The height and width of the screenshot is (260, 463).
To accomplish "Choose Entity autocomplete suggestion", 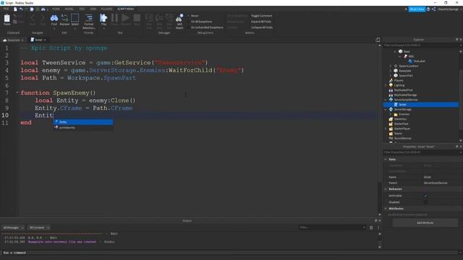I will click(x=83, y=122).
